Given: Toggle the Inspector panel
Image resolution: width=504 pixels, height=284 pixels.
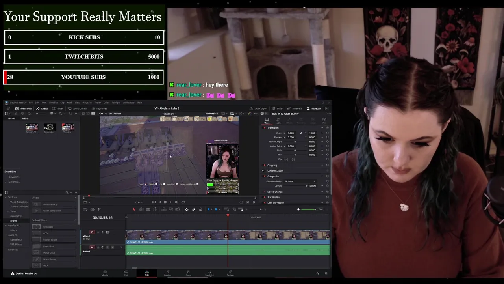Looking at the screenshot, I should [x=314, y=108].
